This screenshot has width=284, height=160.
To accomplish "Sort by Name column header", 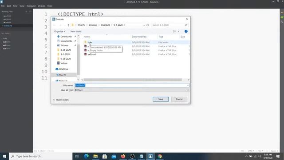I will [87, 36].
